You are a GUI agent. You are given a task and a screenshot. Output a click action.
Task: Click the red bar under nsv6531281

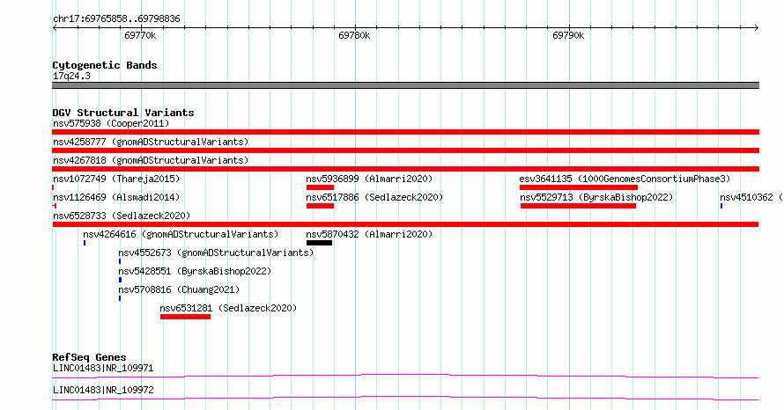point(186,317)
